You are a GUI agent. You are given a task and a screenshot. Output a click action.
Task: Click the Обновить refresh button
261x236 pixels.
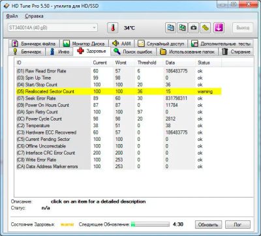point(208,224)
